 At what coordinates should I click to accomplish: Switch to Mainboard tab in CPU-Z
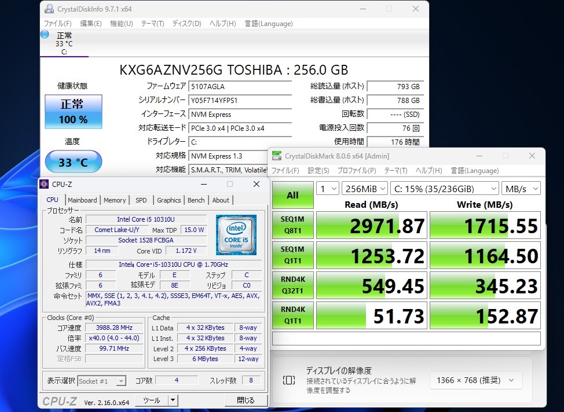(82, 200)
